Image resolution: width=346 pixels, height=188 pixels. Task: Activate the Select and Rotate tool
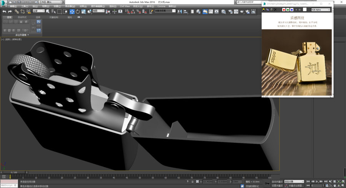pyautogui.click(x=78, y=12)
